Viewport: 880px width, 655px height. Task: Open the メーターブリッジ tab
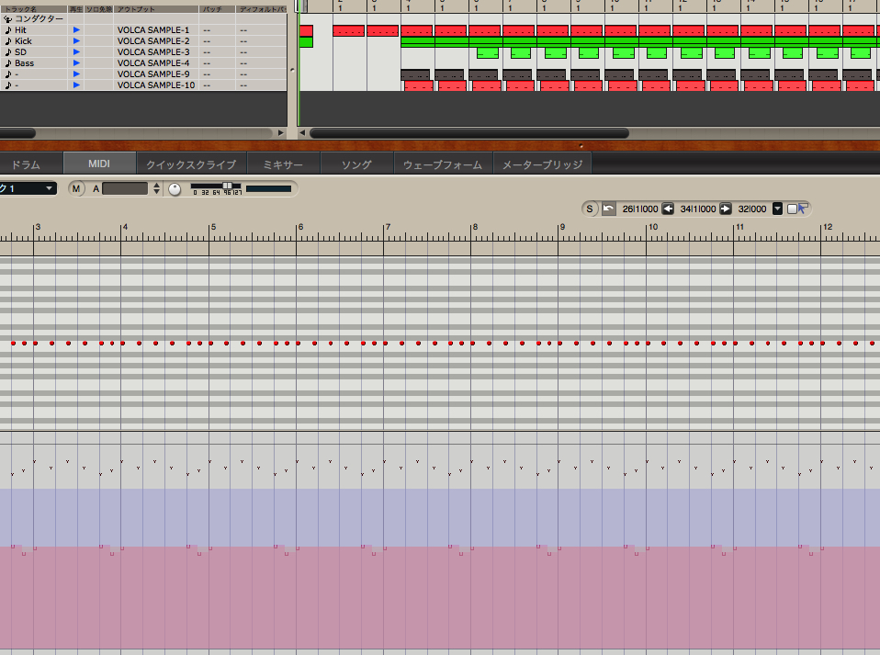click(x=542, y=164)
